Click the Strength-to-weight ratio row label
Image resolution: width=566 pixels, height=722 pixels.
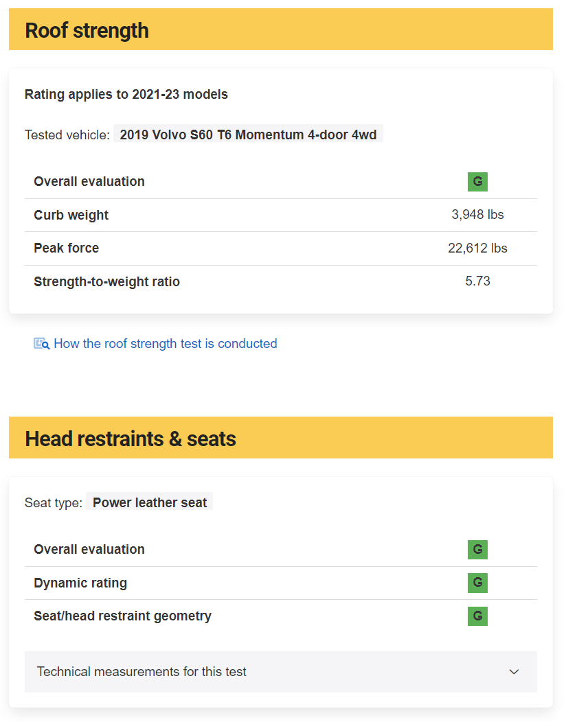(x=107, y=281)
